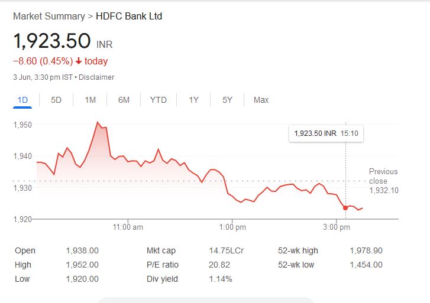Image resolution: width=430 pixels, height=303 pixels.
Task: Click the HDFC Bank Ltd title
Action: [x=129, y=16]
